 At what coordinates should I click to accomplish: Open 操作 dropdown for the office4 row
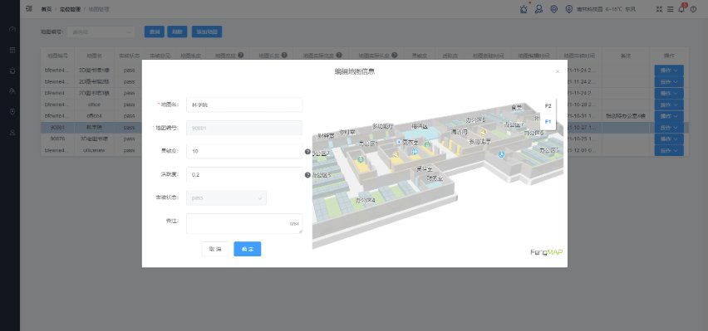click(669, 116)
